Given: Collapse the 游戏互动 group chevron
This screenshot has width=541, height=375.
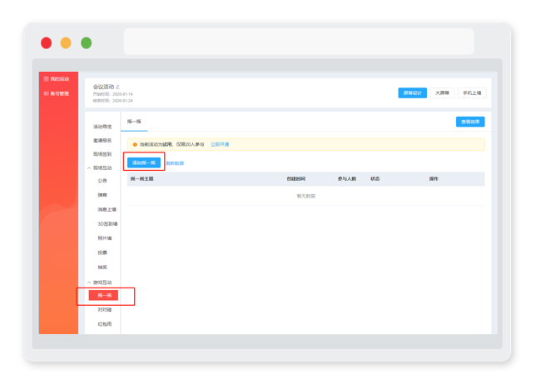Looking at the screenshot, I should pos(89,282).
